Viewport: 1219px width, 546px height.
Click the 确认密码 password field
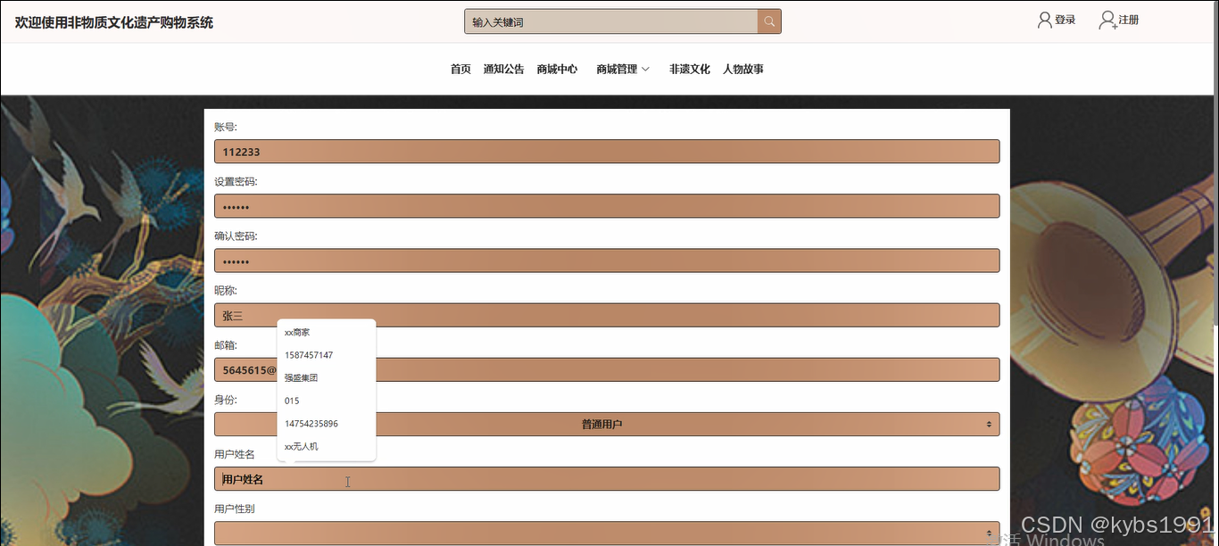pyautogui.click(x=607, y=261)
